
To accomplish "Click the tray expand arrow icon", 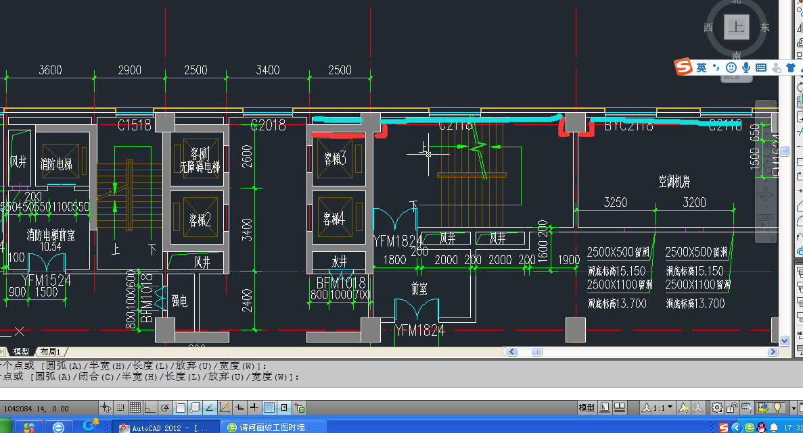I will tap(737, 428).
